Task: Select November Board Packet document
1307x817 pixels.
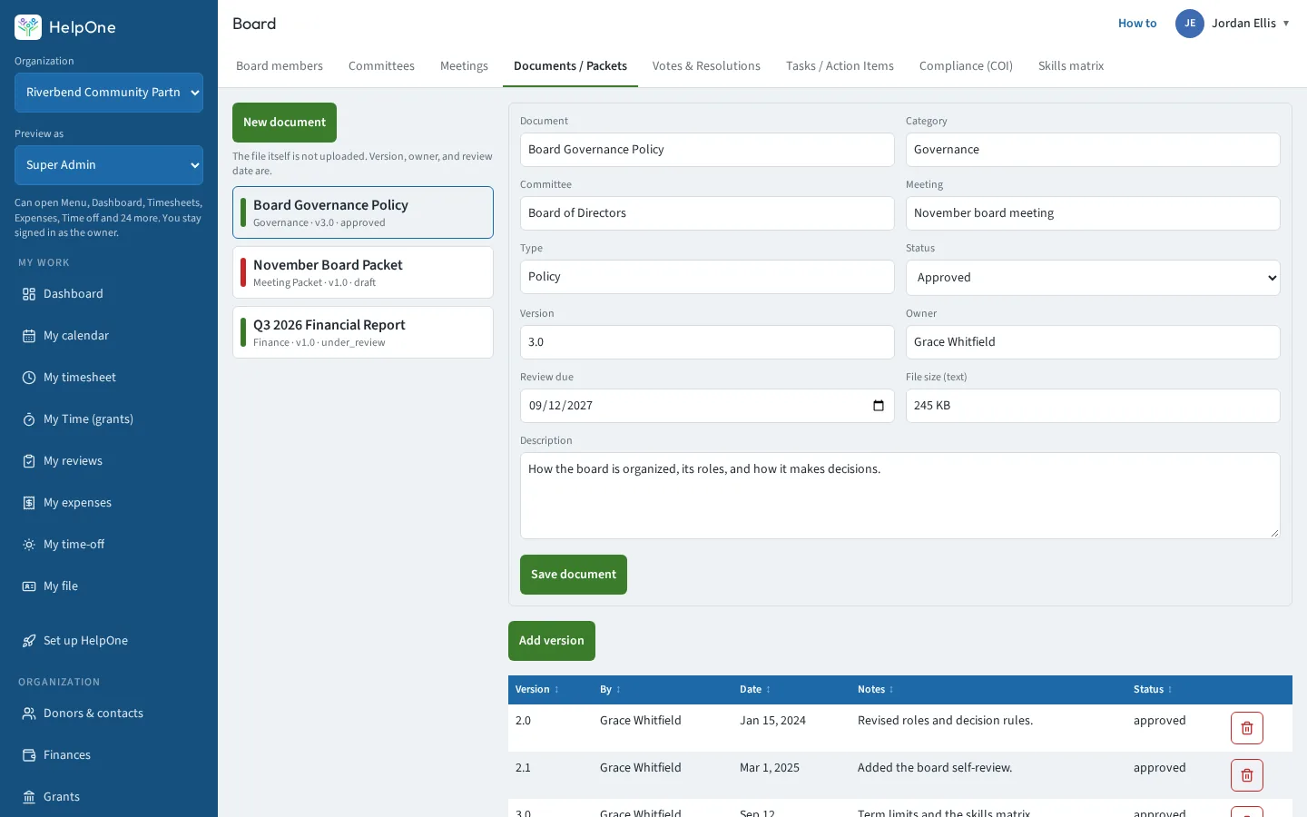Action: tap(363, 272)
